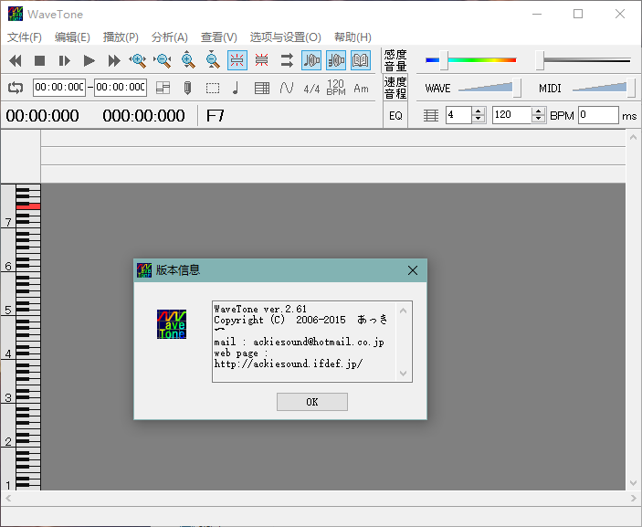This screenshot has width=642, height=527.
Task: Click the Am key/chord icon
Action: point(361,89)
